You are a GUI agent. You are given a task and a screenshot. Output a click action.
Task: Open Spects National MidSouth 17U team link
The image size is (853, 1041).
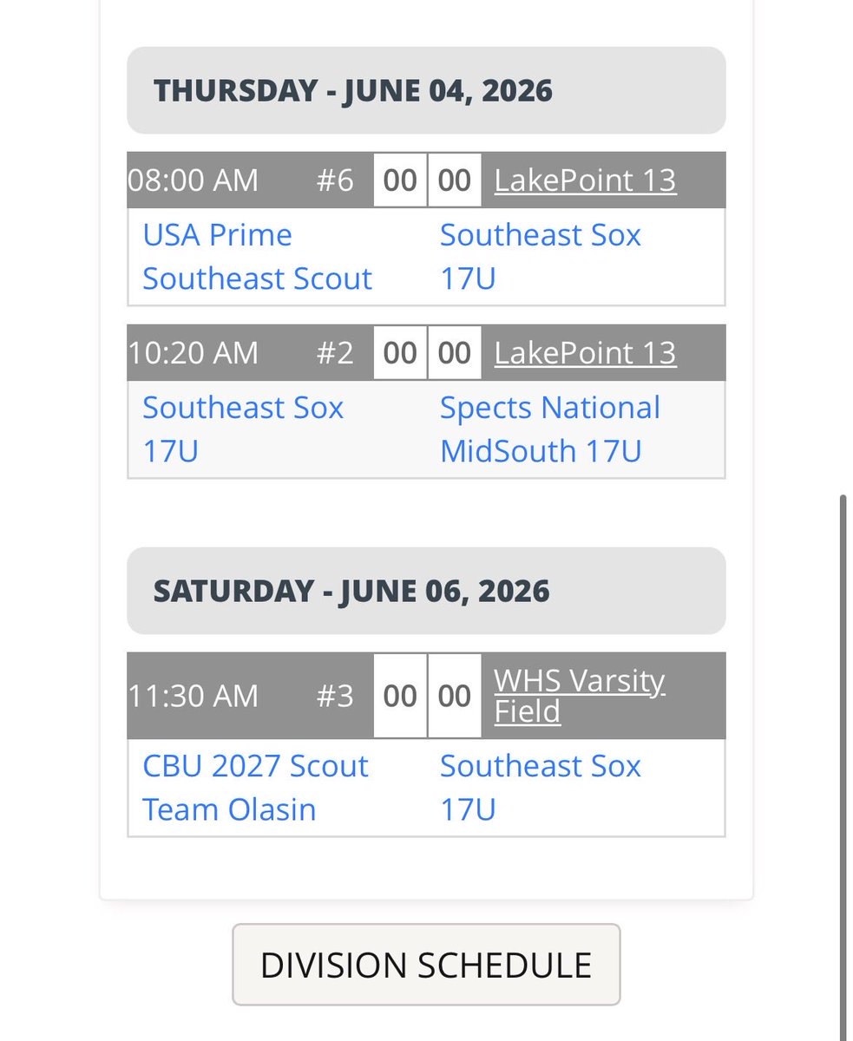click(550, 429)
